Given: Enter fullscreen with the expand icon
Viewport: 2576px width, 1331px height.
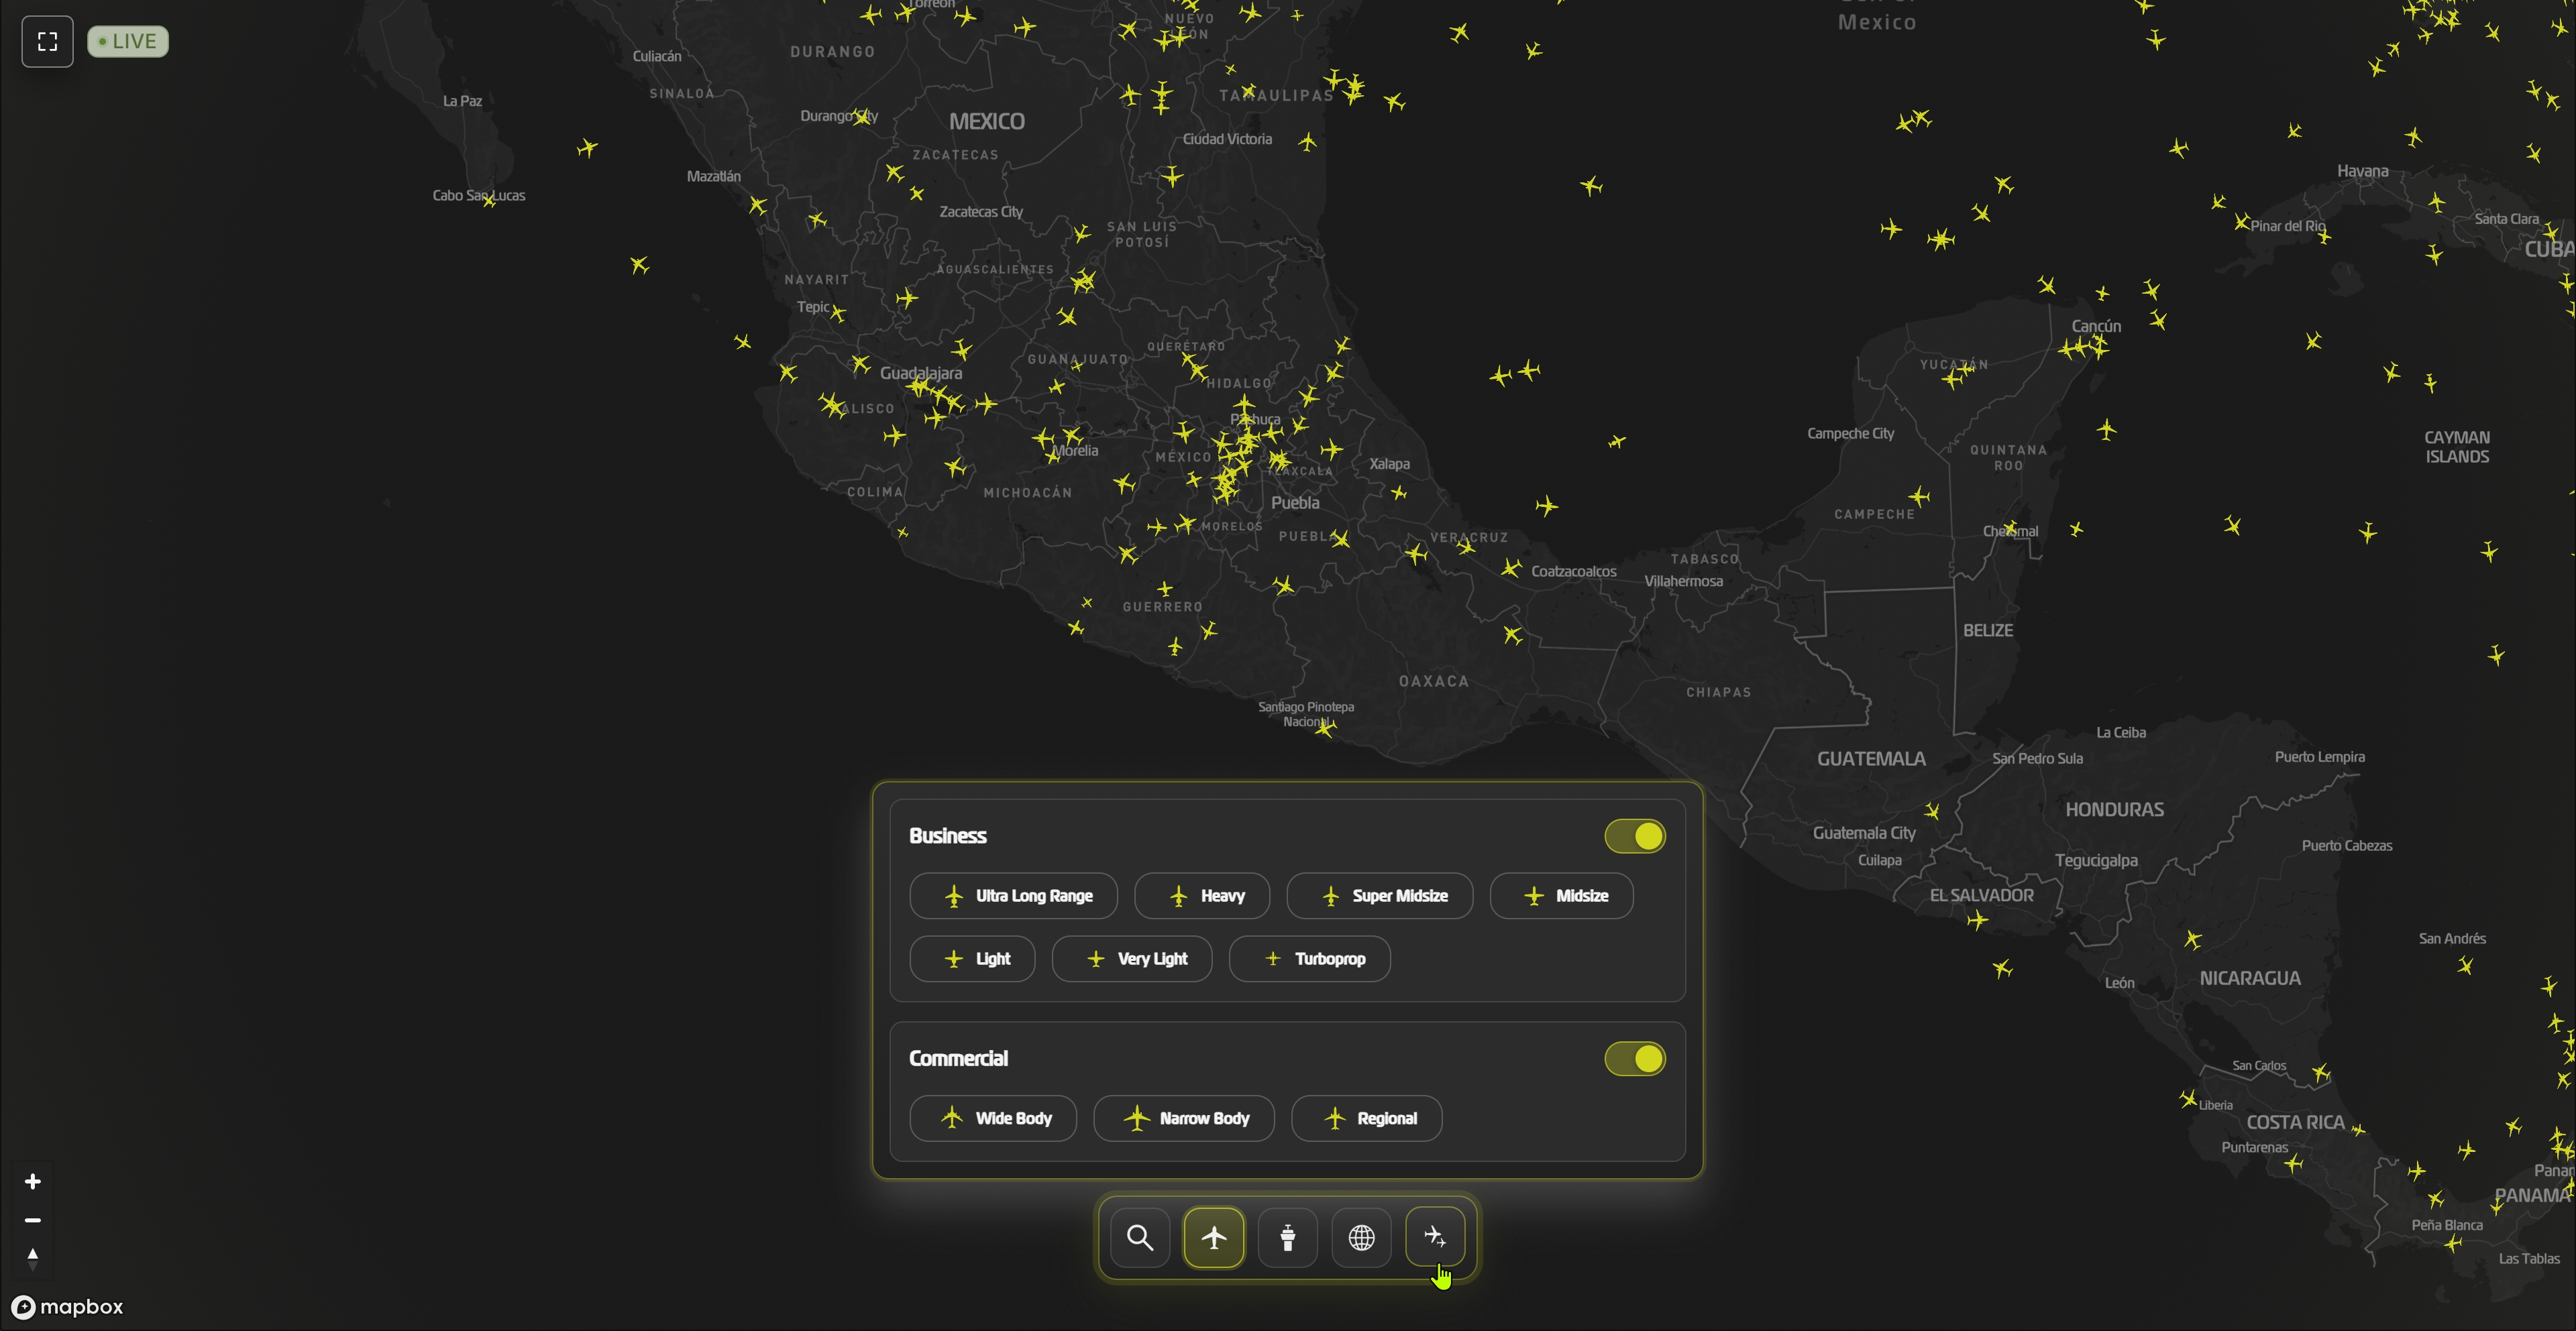Looking at the screenshot, I should pos(47,41).
